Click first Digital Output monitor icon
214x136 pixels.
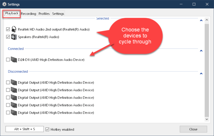[x=14, y=82]
